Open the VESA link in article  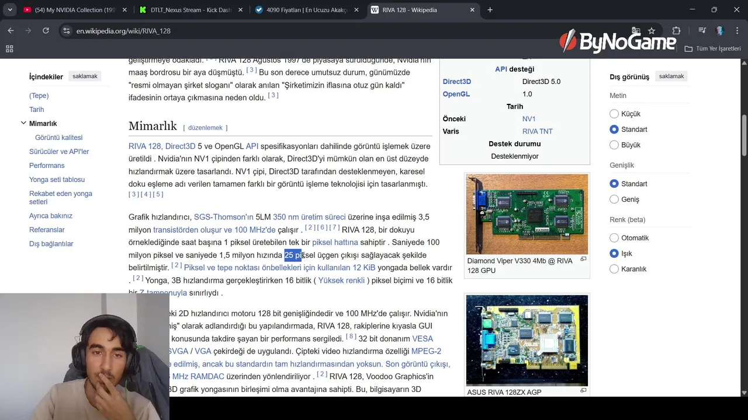(x=423, y=338)
